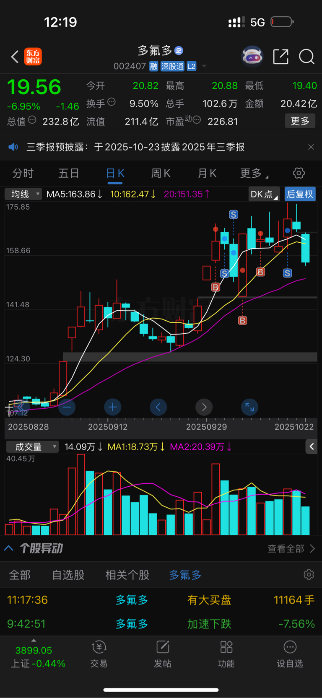Switch to 五日 chart tab
Viewport: 322px width, 698px height.
point(69,173)
